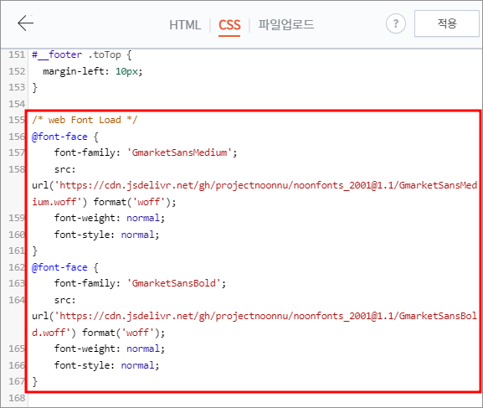483x408 pixels.
Task: Click the '/* web Font Load */' comment
Action: tap(85, 120)
